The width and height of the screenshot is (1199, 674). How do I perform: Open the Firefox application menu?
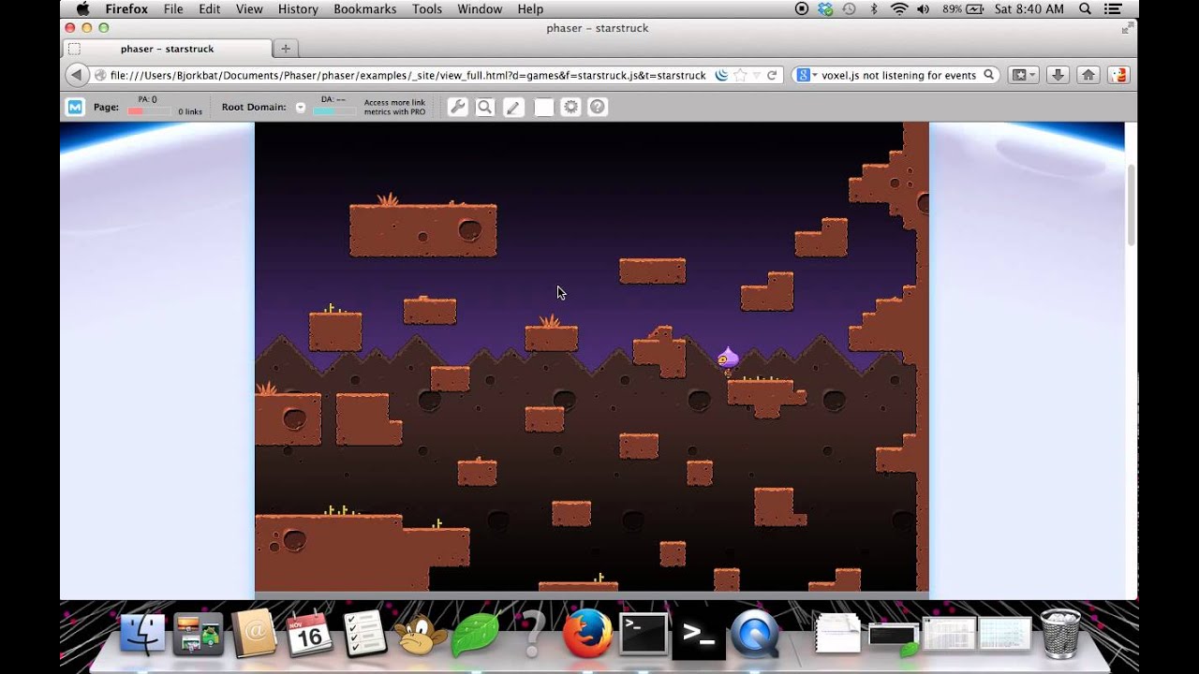126,9
